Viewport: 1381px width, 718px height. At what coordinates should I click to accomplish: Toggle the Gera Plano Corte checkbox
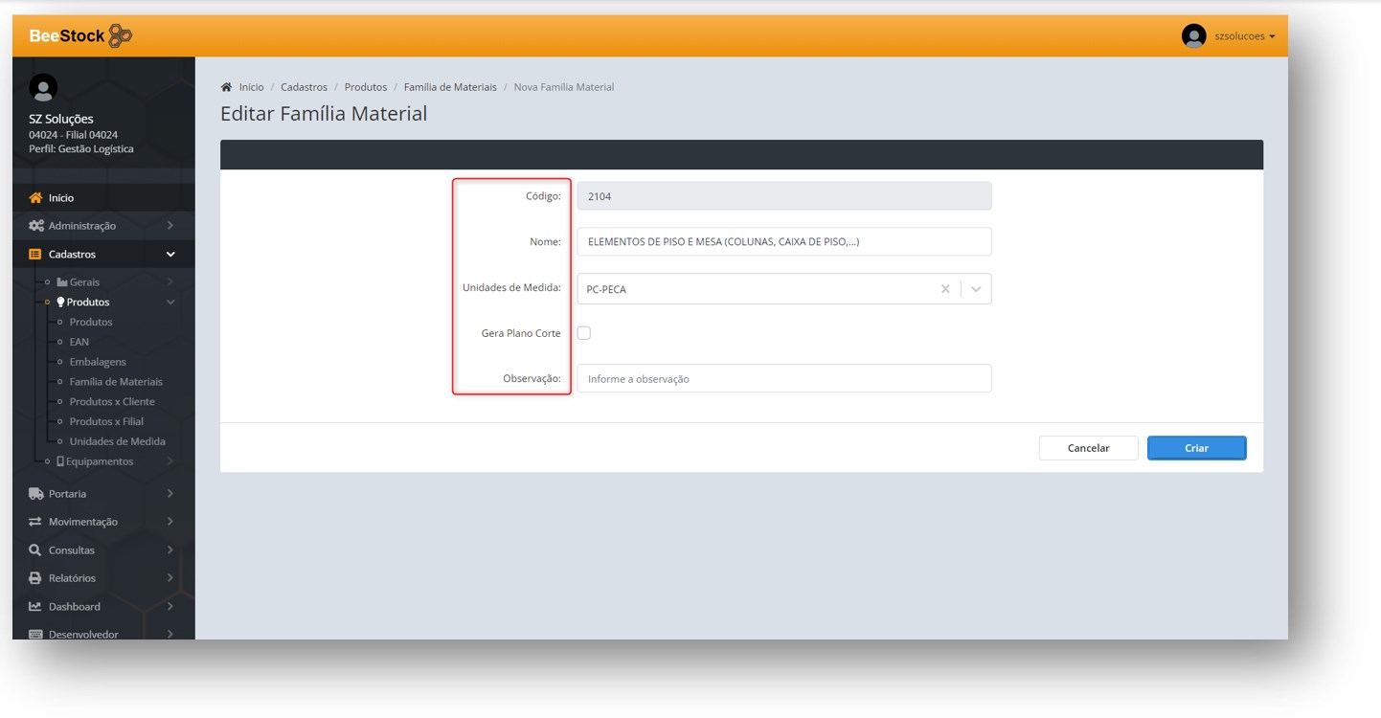pyautogui.click(x=584, y=333)
